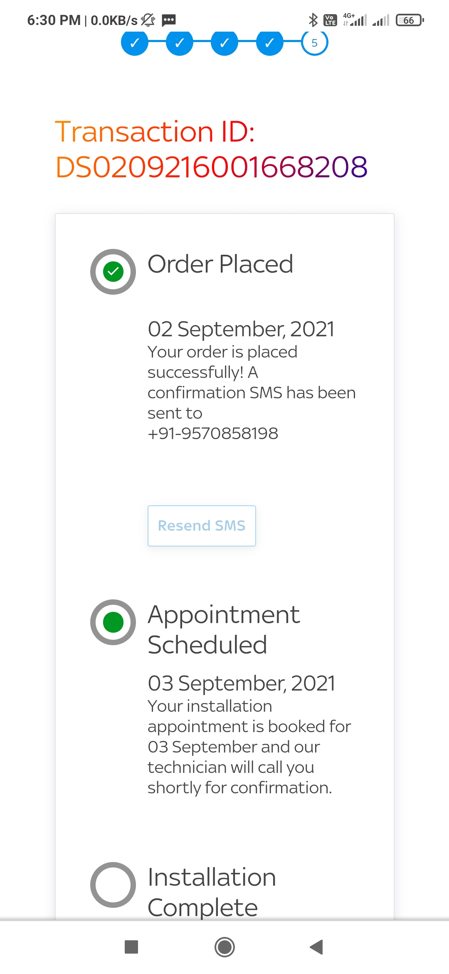This screenshot has height=974, width=449.
Task: Select step 5 in progress tracker
Action: tap(315, 42)
